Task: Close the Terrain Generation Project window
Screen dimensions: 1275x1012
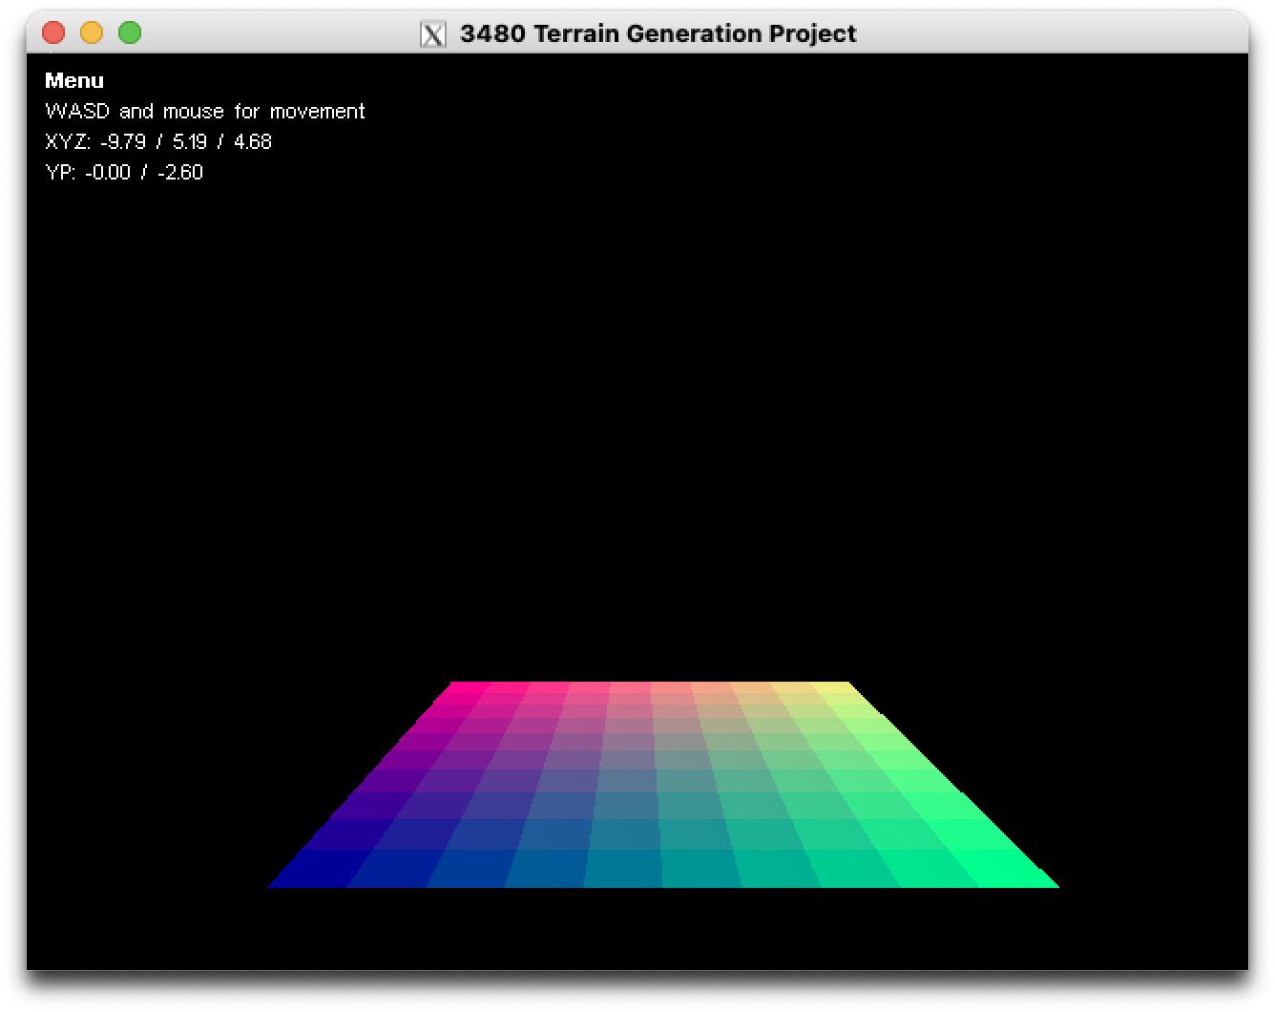Action: click(x=53, y=32)
